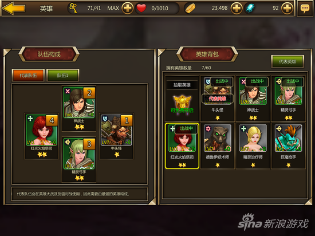The image size is (315, 236).
Task: Choose 巨魔枪手 from hero bag
Action: click(288, 146)
